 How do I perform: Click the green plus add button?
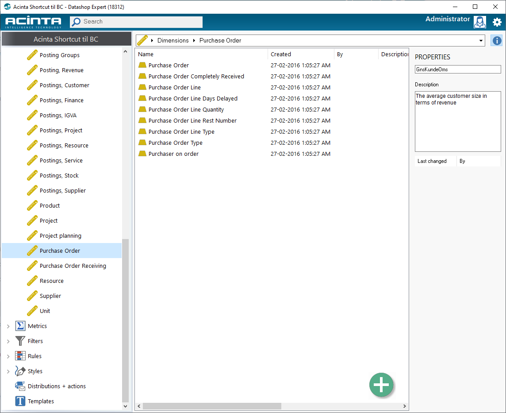381,385
